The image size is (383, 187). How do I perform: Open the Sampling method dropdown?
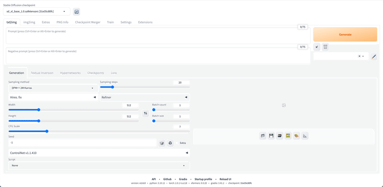click(x=54, y=88)
